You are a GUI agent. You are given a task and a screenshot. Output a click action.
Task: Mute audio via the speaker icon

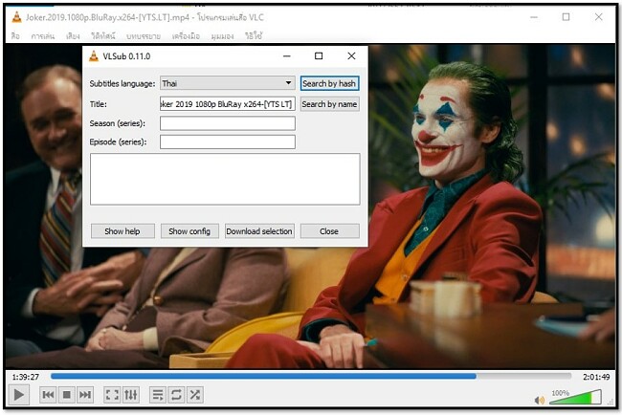coord(540,400)
